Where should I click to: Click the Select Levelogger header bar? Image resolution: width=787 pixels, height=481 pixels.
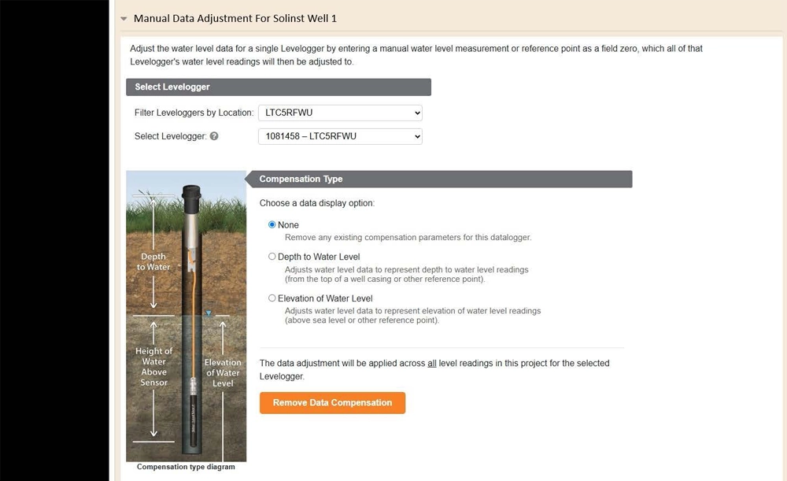coord(278,87)
